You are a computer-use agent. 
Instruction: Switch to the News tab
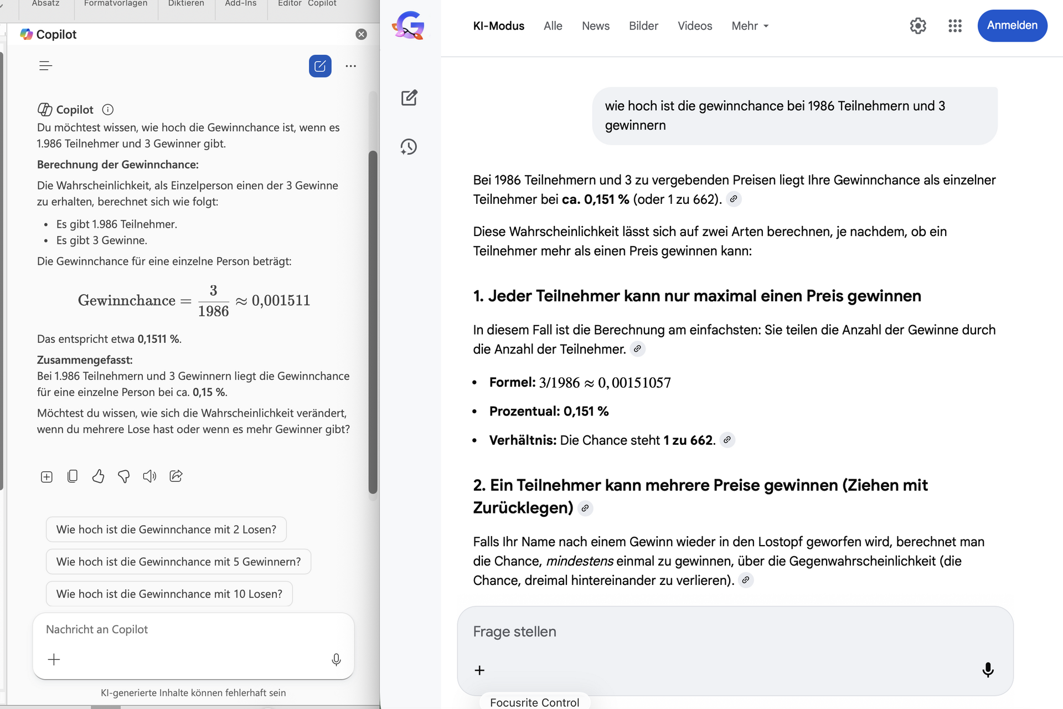click(x=595, y=26)
